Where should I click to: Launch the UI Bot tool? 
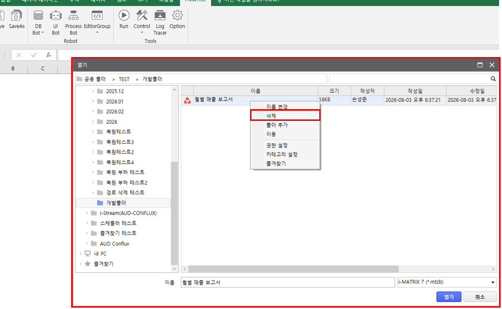(x=56, y=22)
